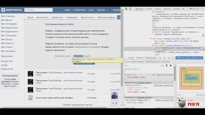Open the user avatar photo thumbnail

pos(115,96)
